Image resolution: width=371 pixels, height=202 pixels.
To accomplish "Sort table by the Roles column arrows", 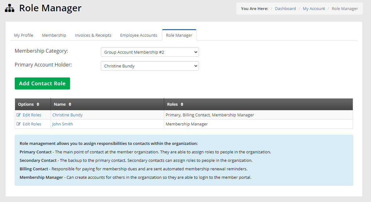I will (182, 104).
